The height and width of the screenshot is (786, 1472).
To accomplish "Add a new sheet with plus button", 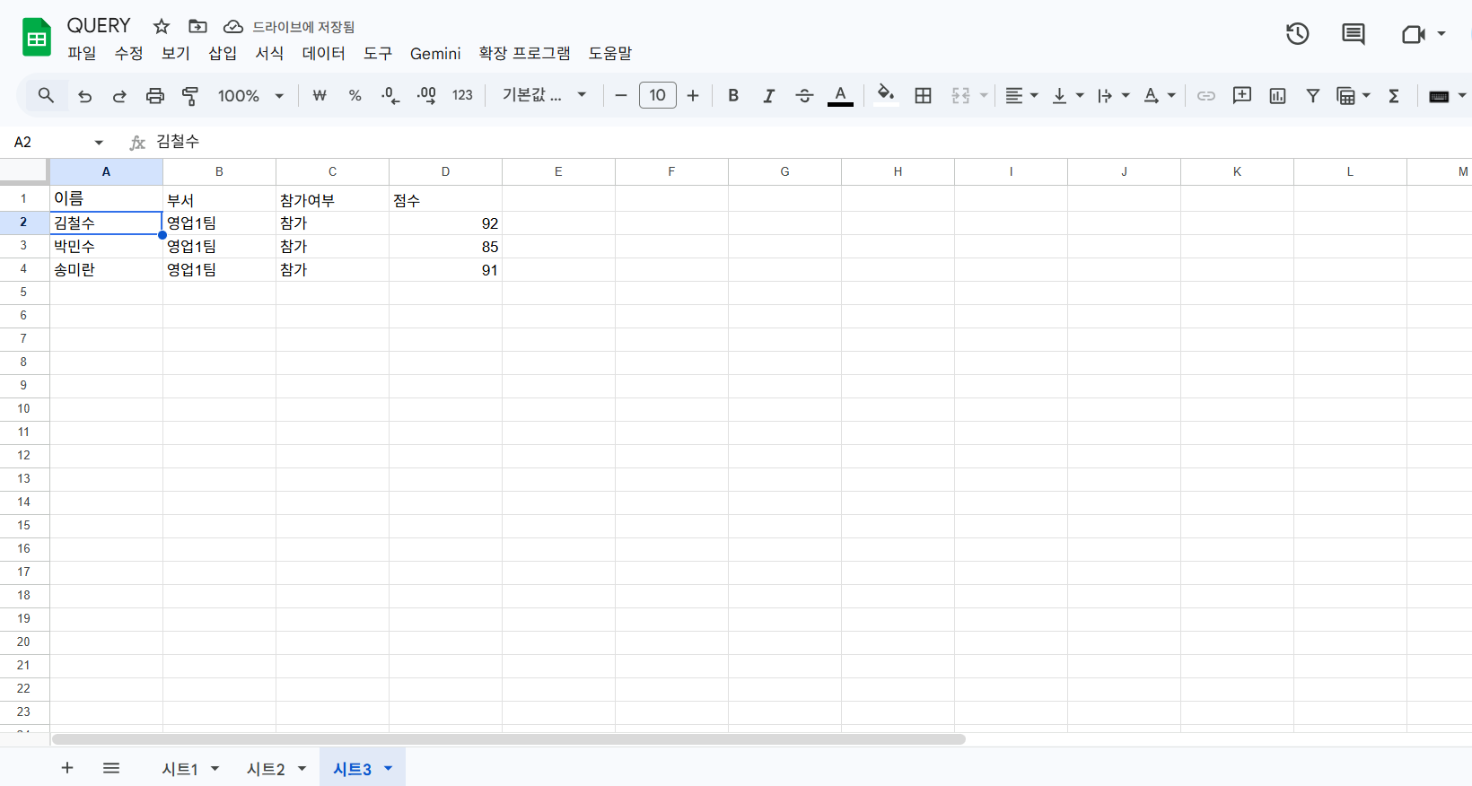I will click(x=67, y=768).
